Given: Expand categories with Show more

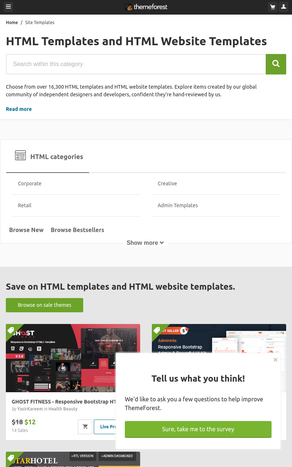Looking at the screenshot, I should point(145,243).
